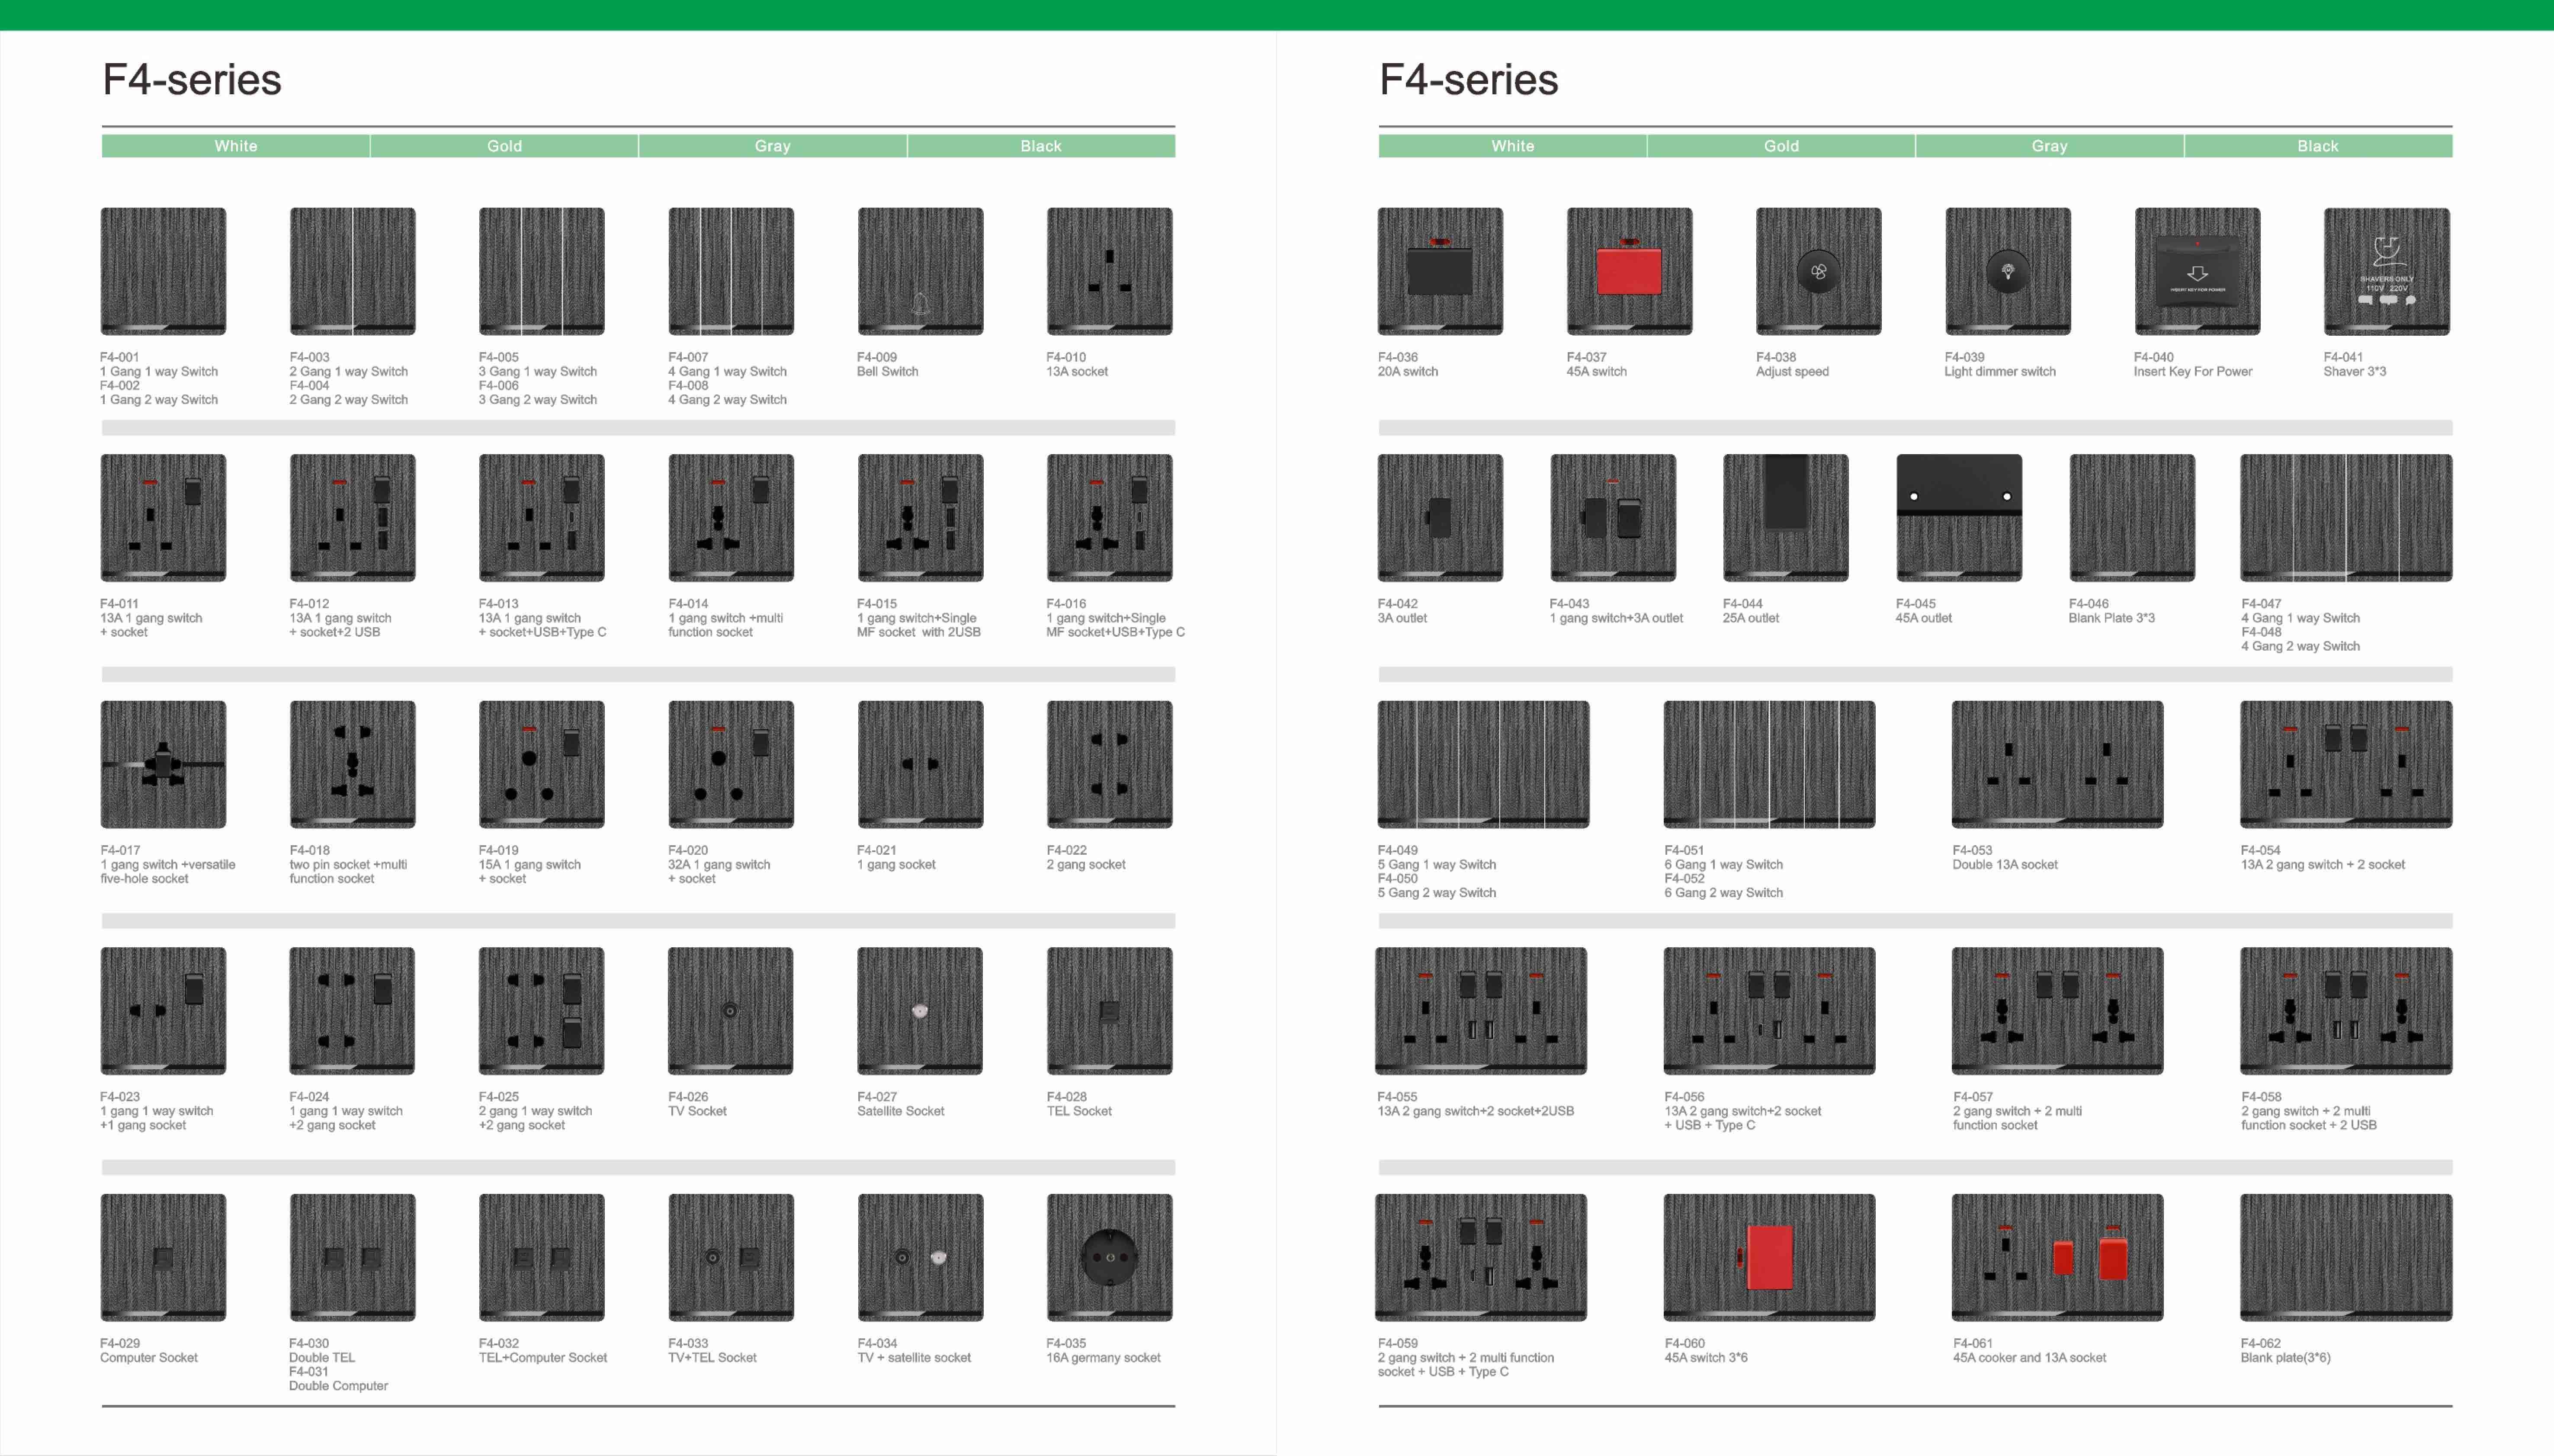Screen dimensions: 2554x1456
Task: Open the F4-018 two pin socket image
Action: 352,764
